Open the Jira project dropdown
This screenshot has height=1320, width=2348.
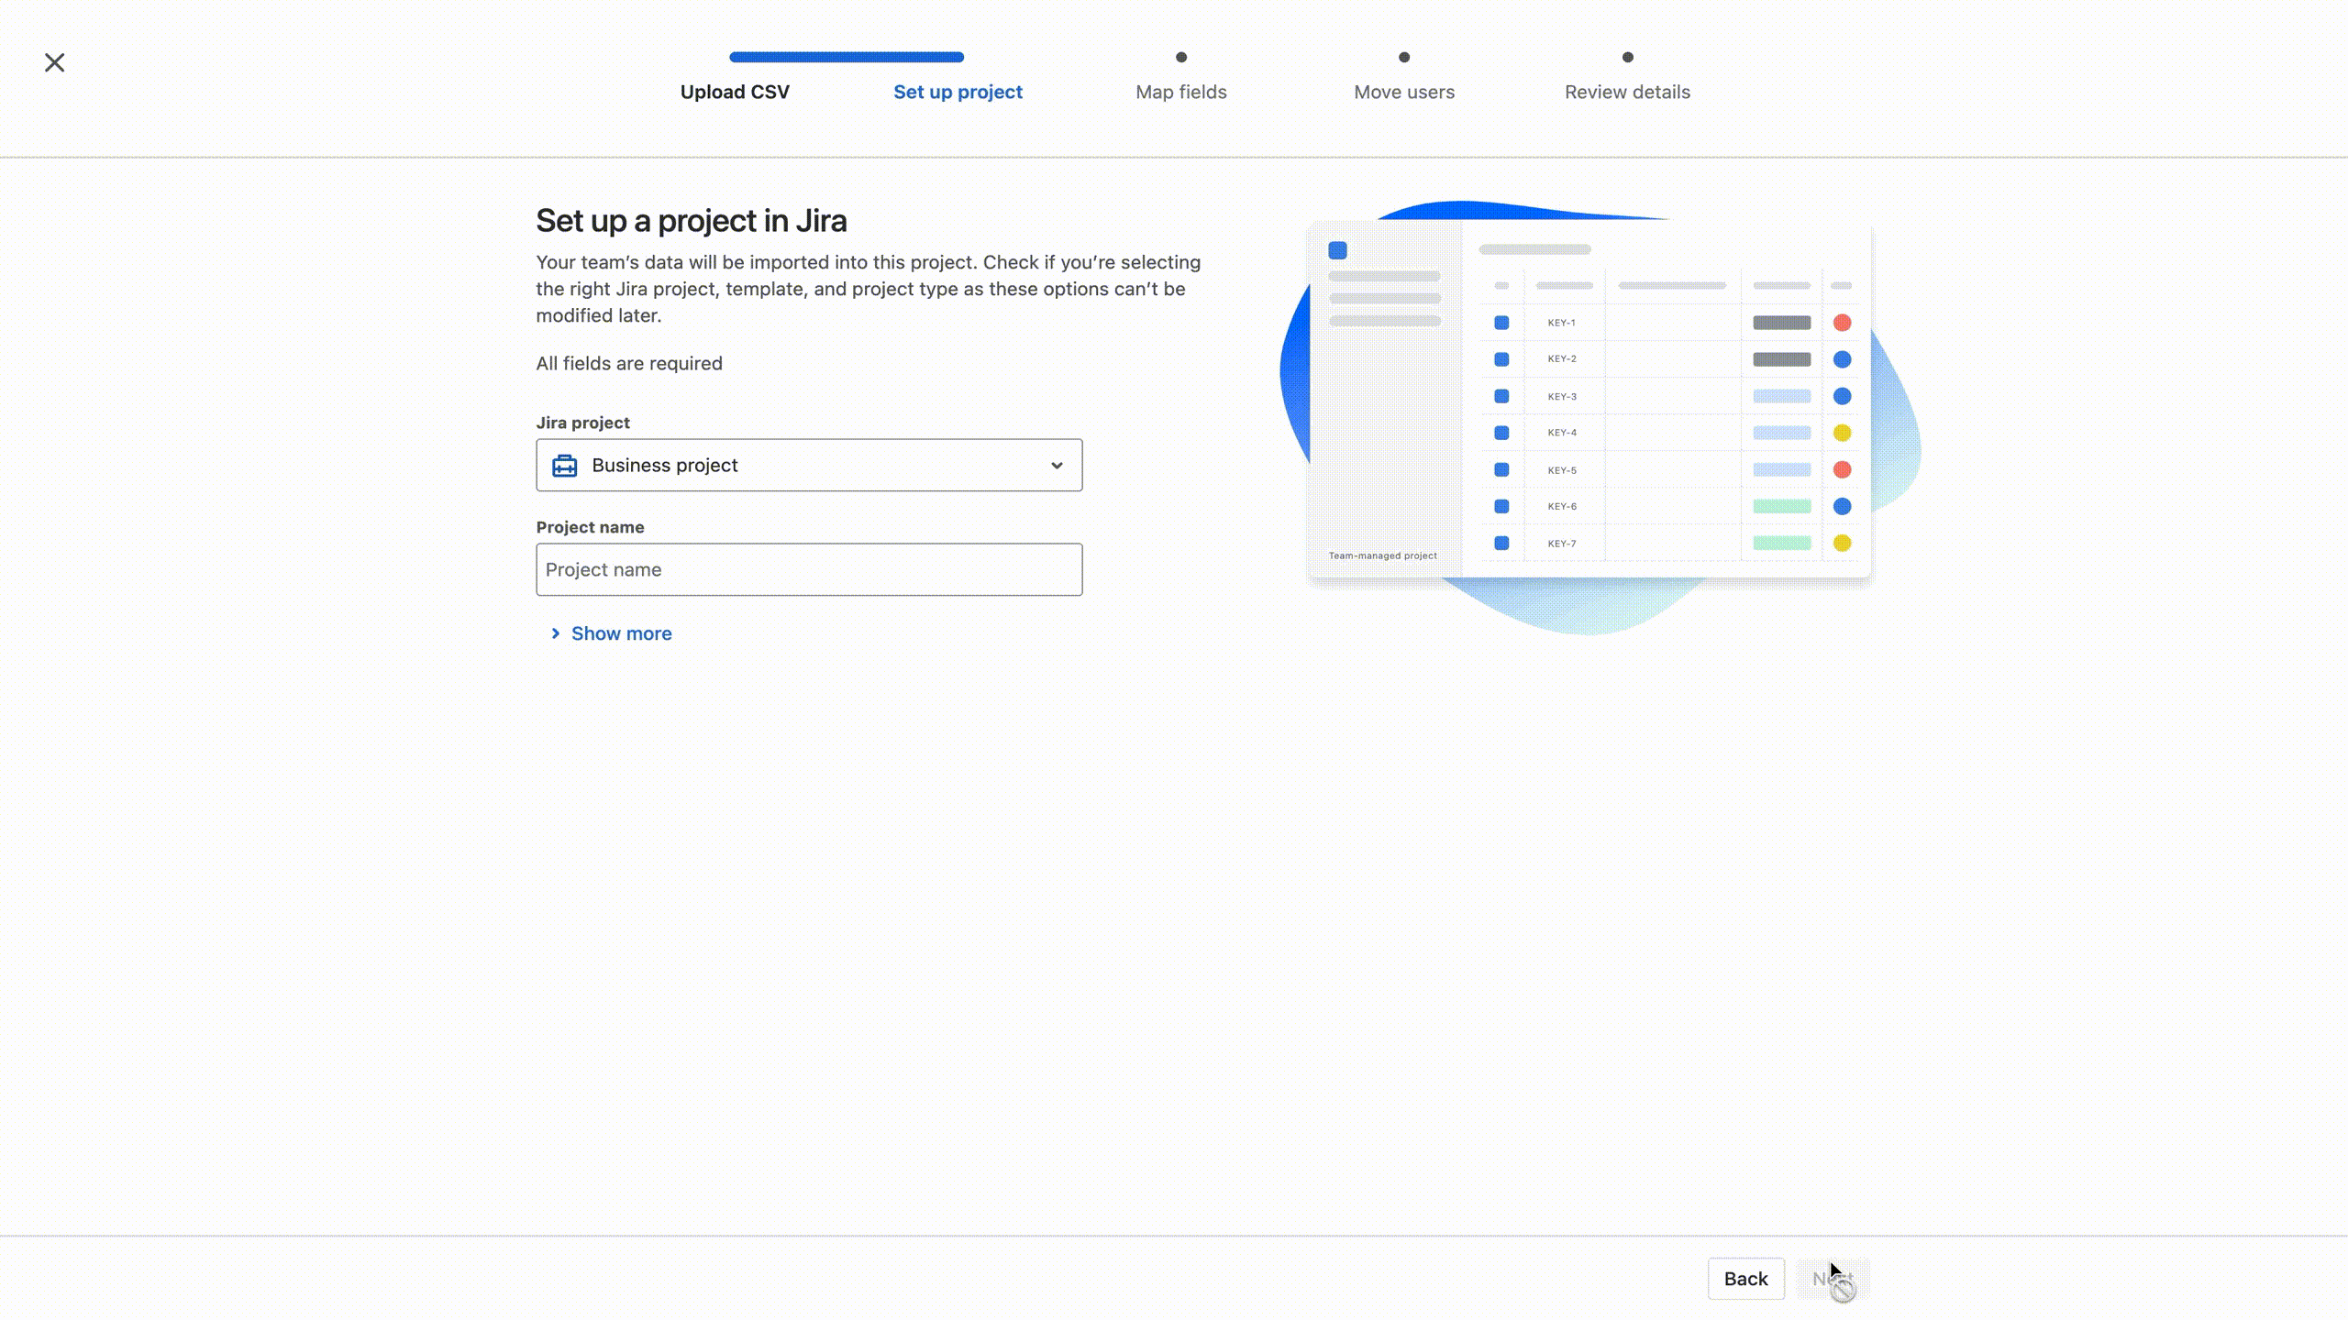point(809,465)
